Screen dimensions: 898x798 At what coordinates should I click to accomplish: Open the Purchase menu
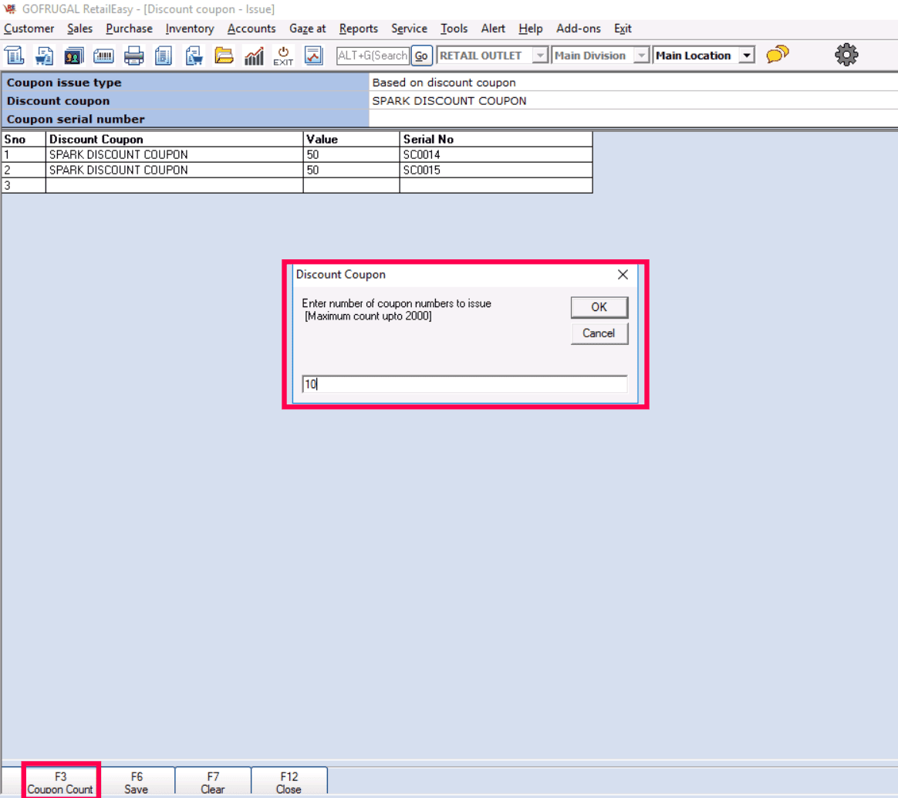[129, 29]
